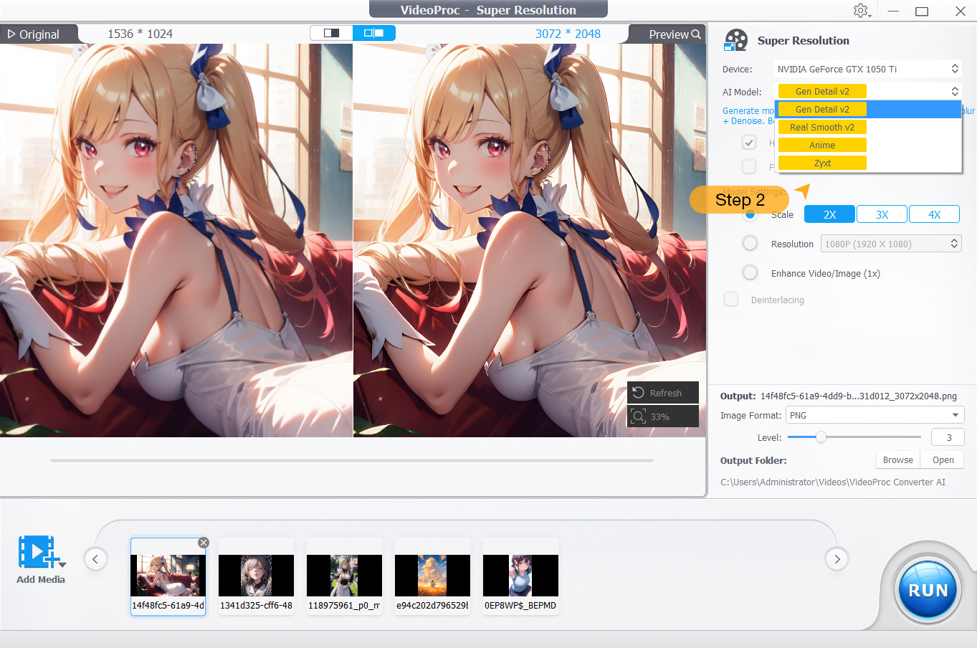The height and width of the screenshot is (648, 977).
Task: Minimize the VideoProc window
Action: (893, 11)
